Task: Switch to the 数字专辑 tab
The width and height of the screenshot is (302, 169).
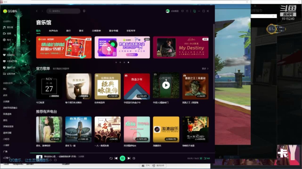Action: click(114, 31)
